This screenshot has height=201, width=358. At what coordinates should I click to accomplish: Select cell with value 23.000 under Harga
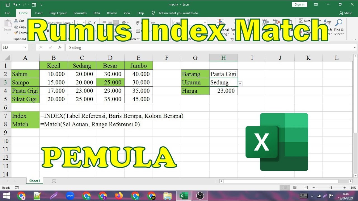223,91
